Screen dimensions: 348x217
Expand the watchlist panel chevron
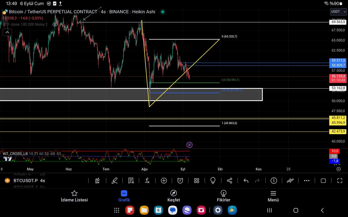tap(7, 32)
